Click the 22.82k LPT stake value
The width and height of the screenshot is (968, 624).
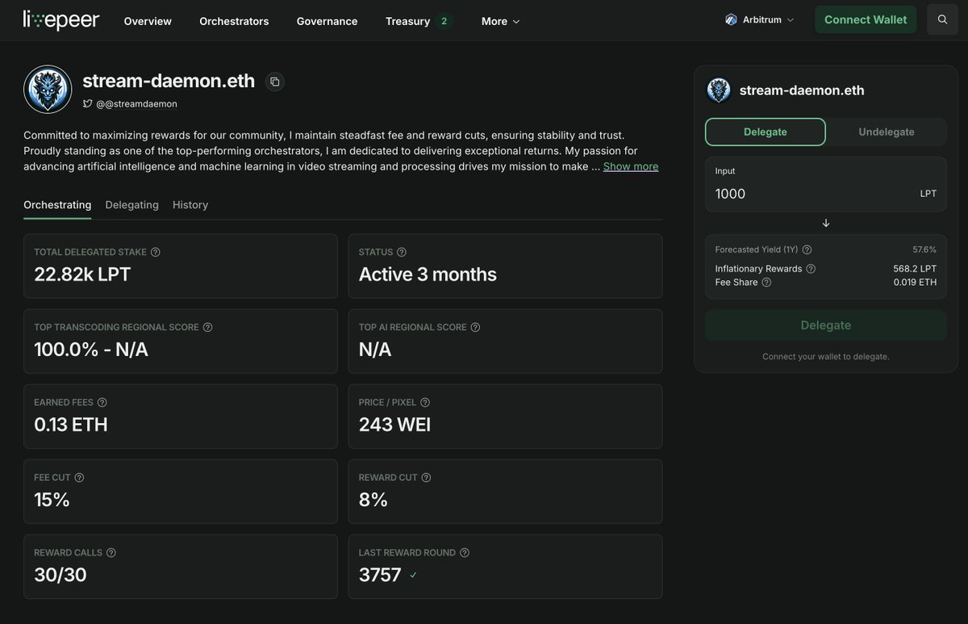[82, 274]
